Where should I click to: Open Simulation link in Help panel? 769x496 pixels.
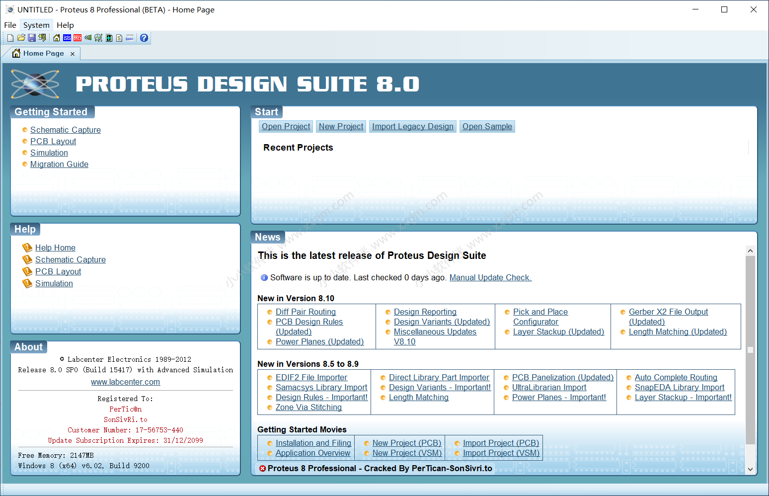pyautogui.click(x=54, y=283)
